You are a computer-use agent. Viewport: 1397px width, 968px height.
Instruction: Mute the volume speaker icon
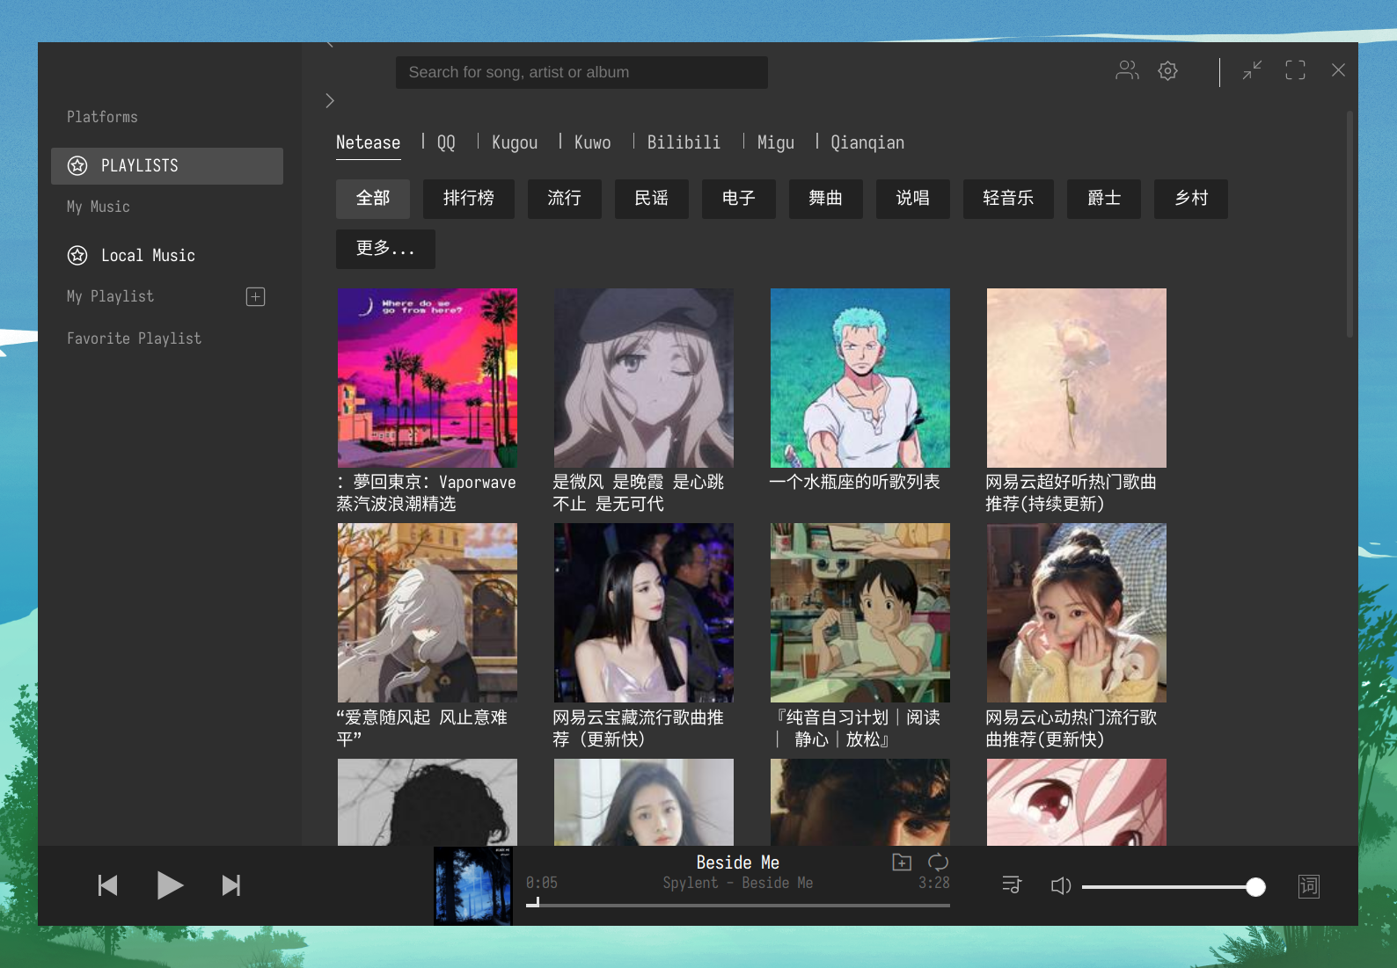point(1061,885)
